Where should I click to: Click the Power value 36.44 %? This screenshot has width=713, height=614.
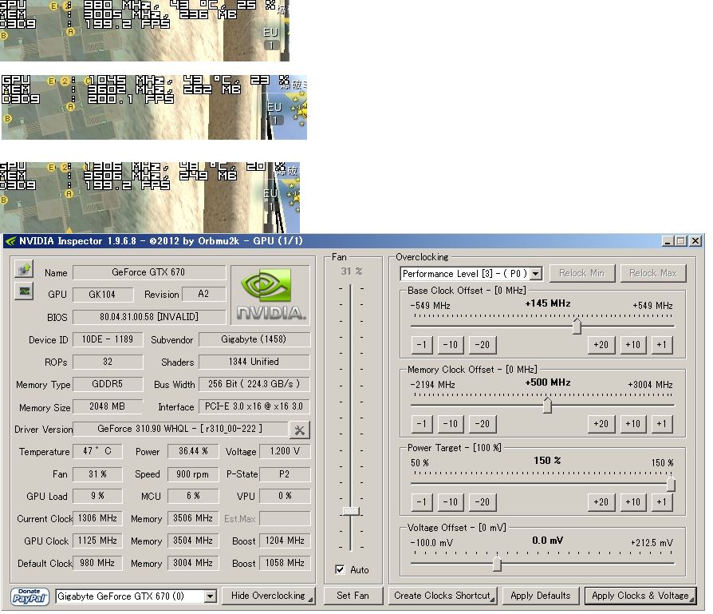tap(193, 451)
